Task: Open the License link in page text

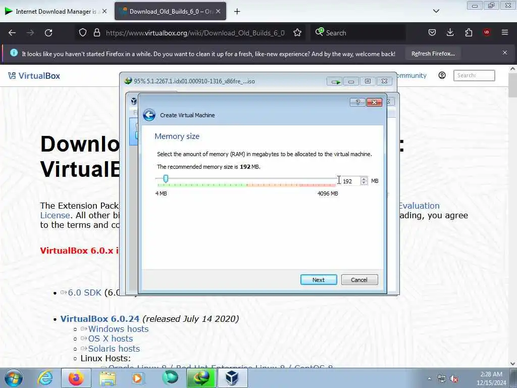Action: [x=55, y=215]
